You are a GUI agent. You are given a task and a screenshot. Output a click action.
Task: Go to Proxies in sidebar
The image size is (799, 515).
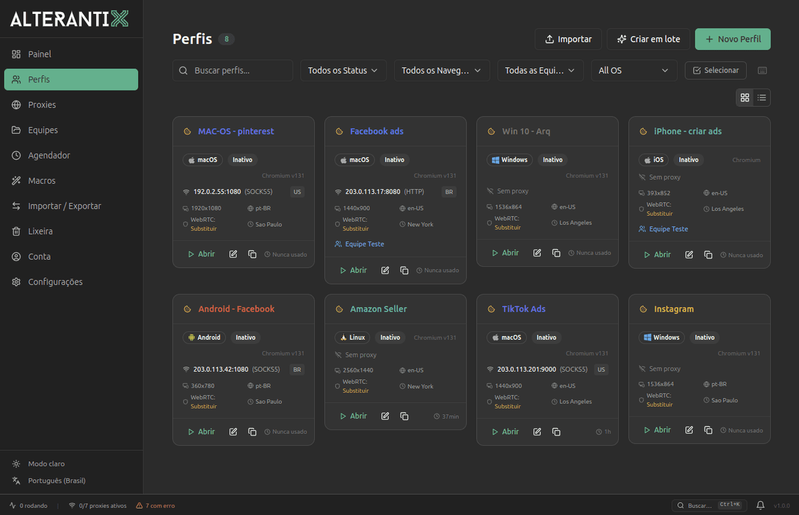pos(71,105)
